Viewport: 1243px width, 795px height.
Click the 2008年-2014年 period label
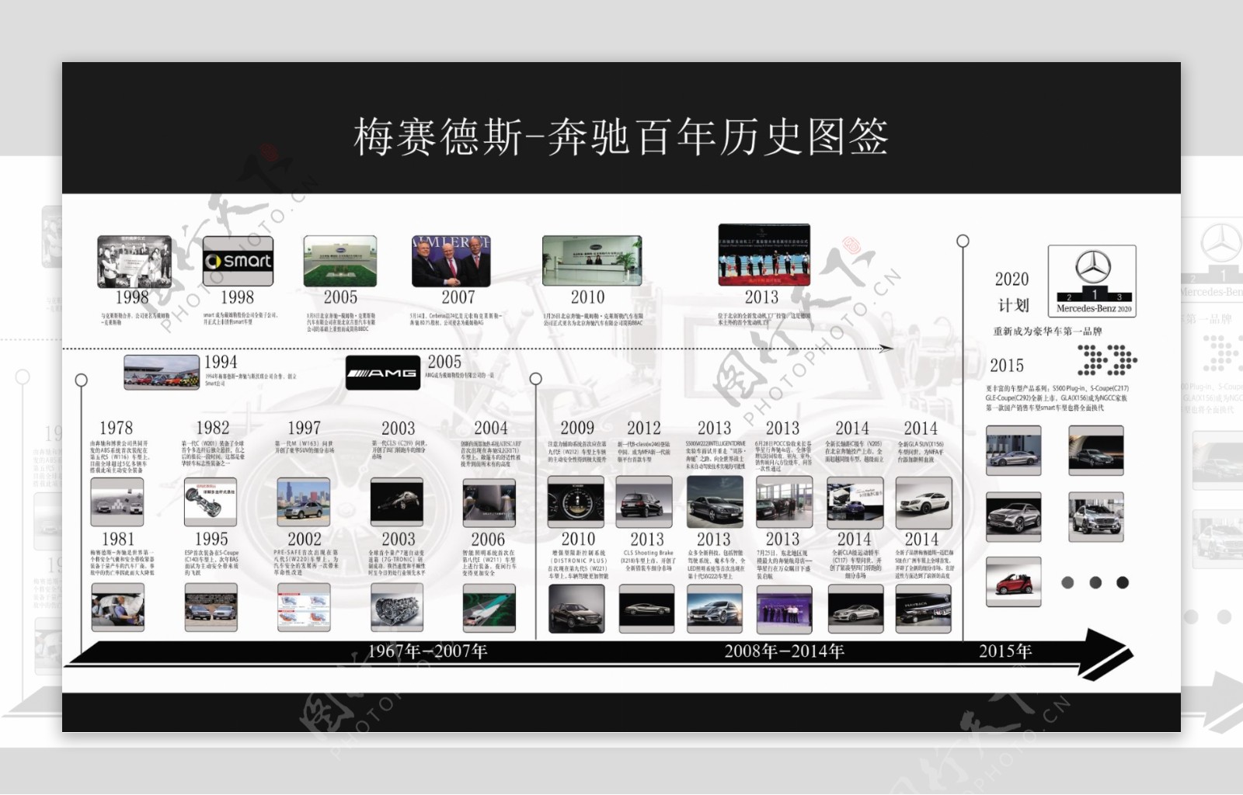point(785,651)
